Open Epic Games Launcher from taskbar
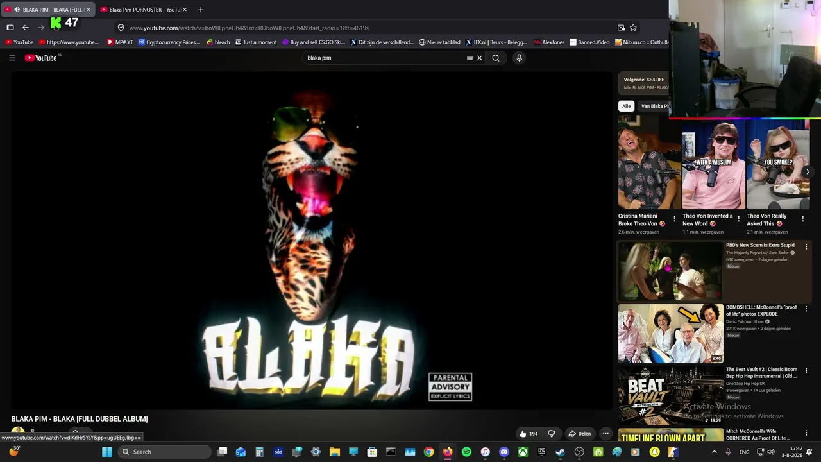821x462 pixels. (541, 452)
